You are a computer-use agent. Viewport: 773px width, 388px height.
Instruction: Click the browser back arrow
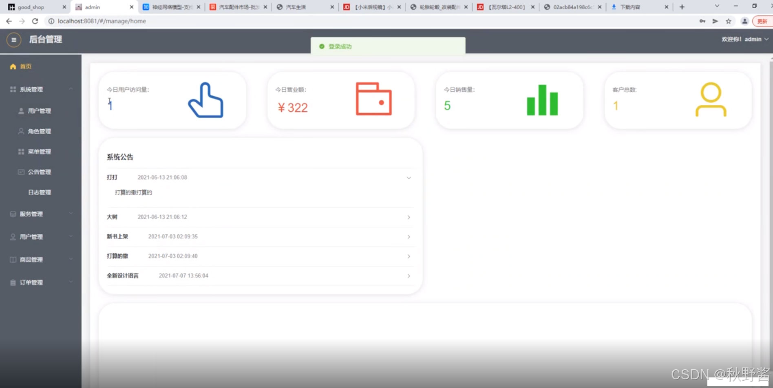[x=9, y=21]
